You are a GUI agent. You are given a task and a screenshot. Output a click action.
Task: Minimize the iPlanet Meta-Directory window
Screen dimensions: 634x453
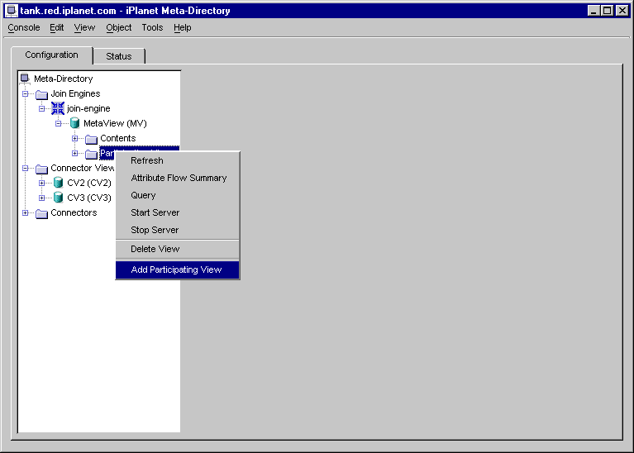(593, 11)
